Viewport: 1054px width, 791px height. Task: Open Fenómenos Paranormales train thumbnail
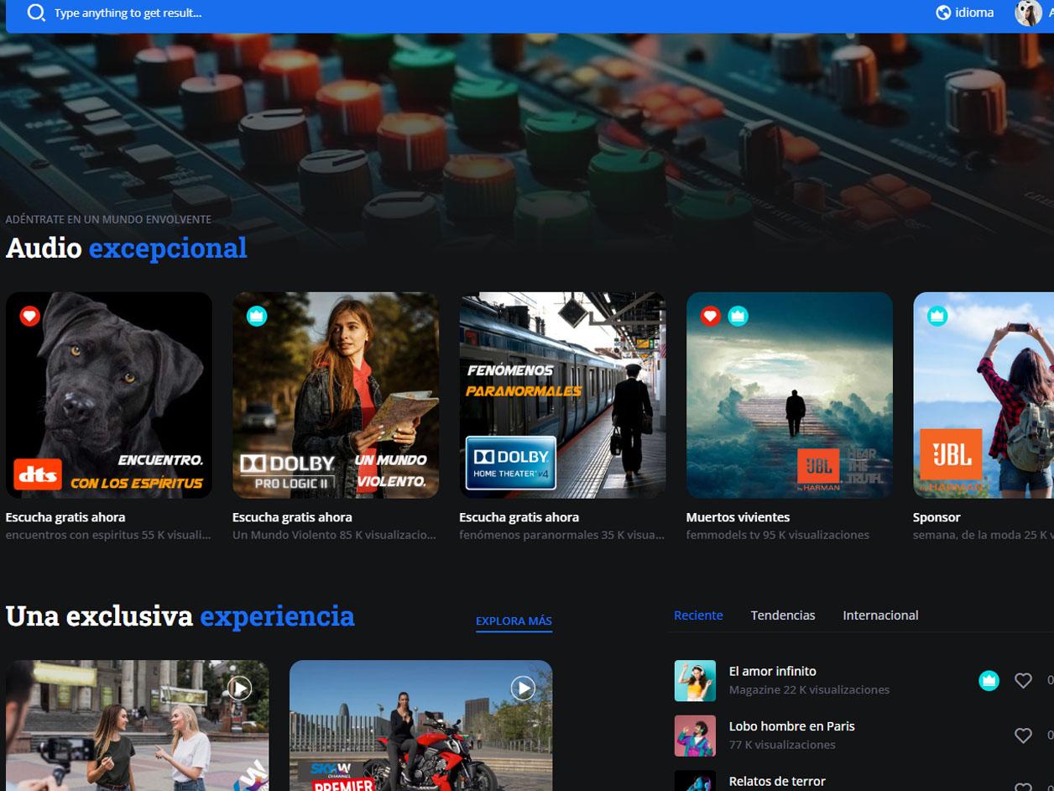(x=562, y=395)
